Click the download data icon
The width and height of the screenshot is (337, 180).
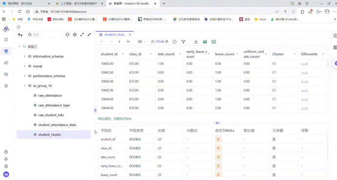[x=196, y=41]
